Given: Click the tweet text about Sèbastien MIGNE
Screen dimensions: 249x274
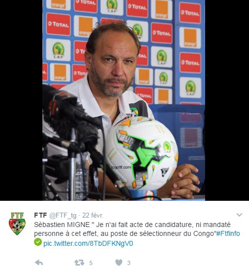Looking at the screenshot, I should (x=132, y=229).
